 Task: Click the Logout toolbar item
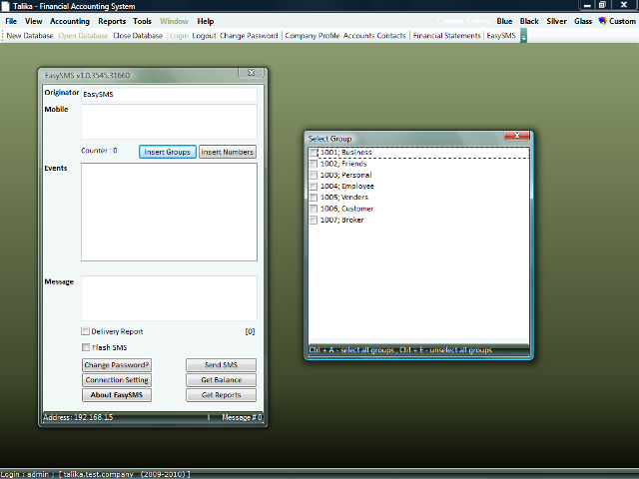(204, 35)
